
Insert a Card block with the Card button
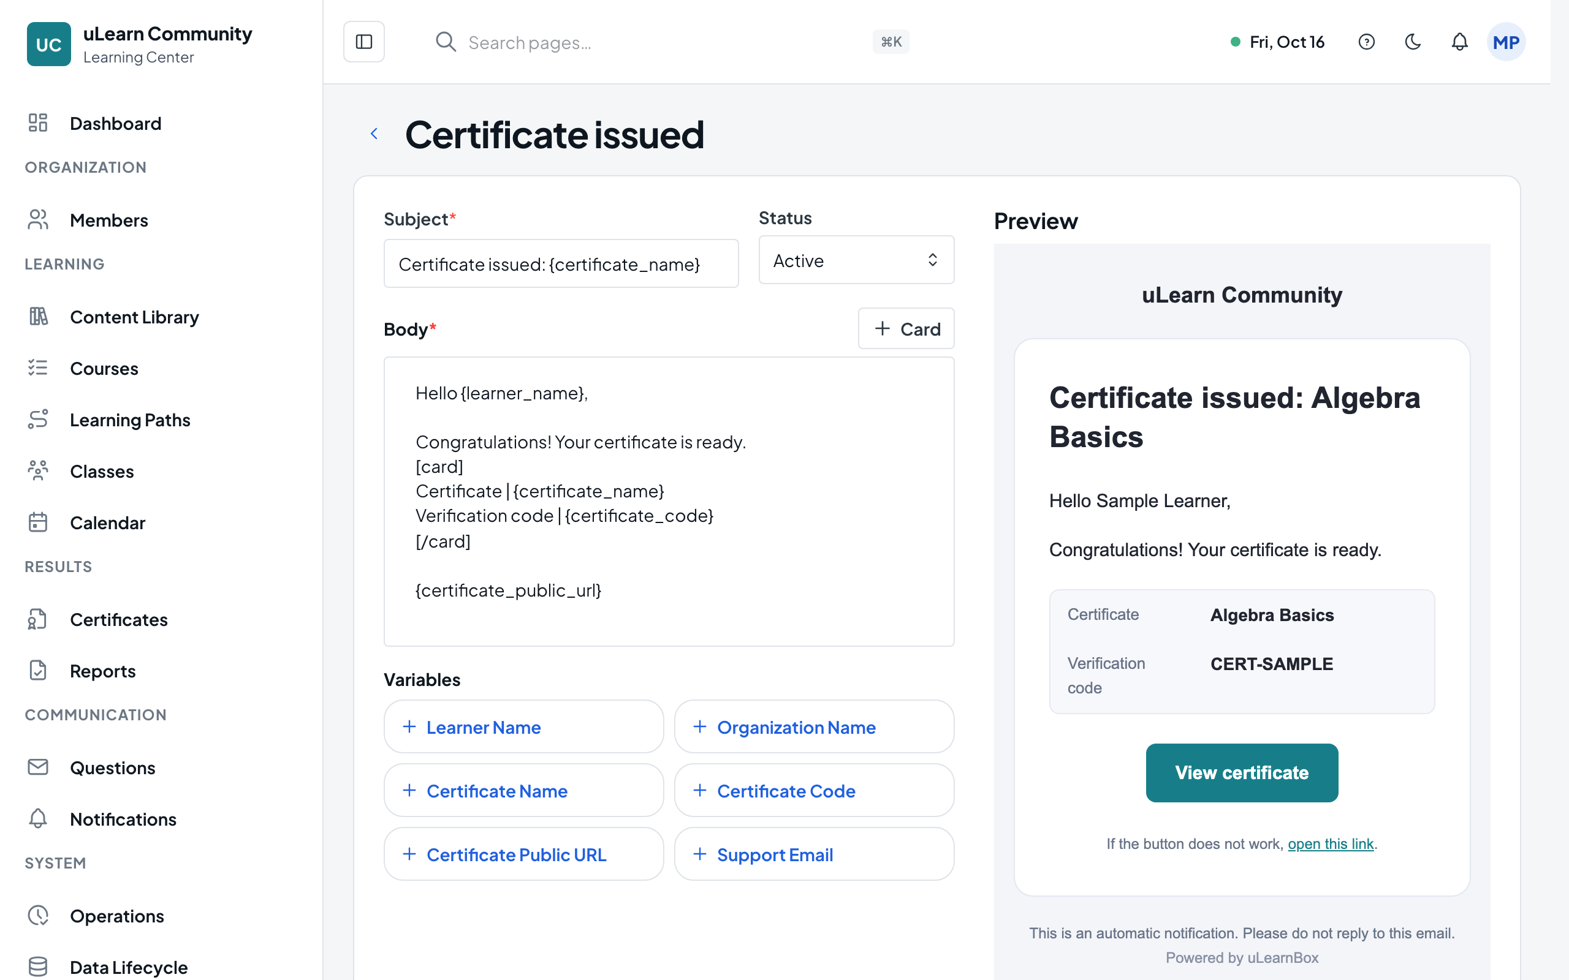point(906,329)
